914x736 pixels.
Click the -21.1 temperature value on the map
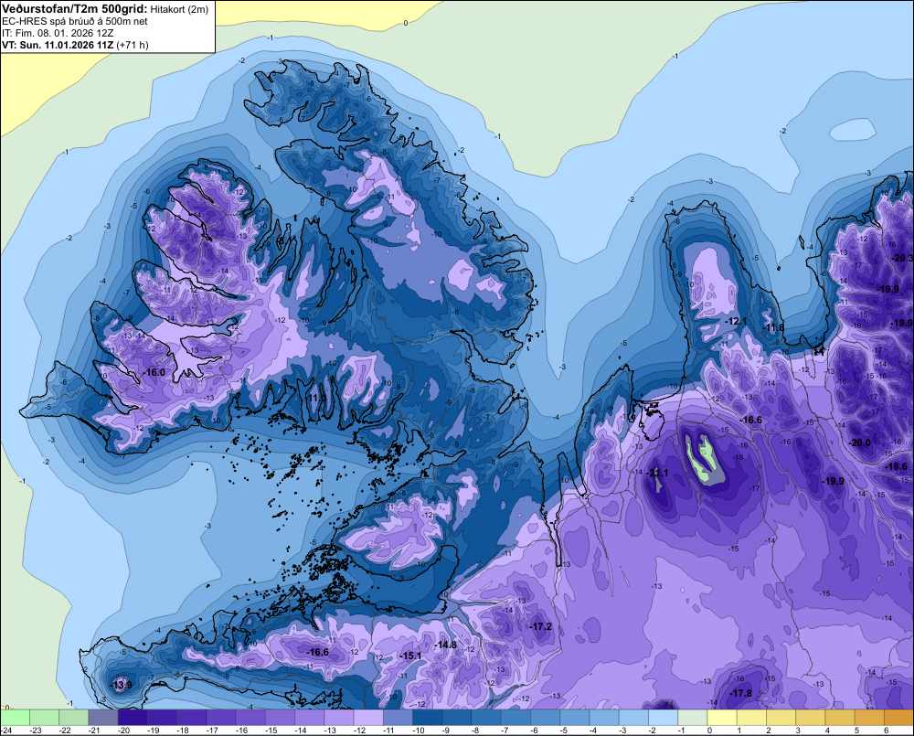click(658, 473)
